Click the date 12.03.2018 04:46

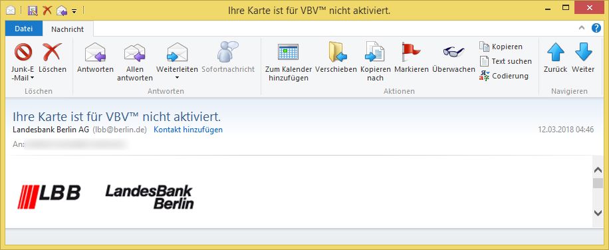pos(566,130)
